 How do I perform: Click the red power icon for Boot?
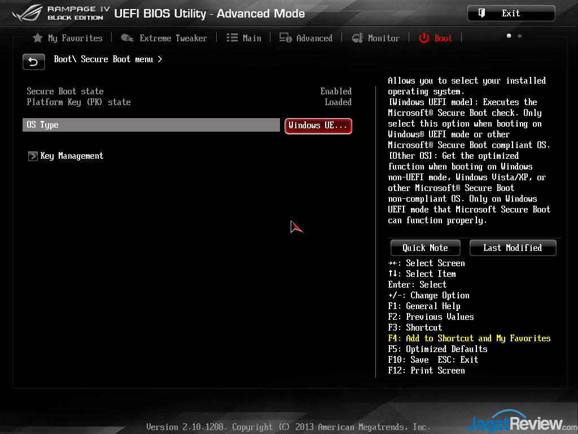tap(424, 38)
